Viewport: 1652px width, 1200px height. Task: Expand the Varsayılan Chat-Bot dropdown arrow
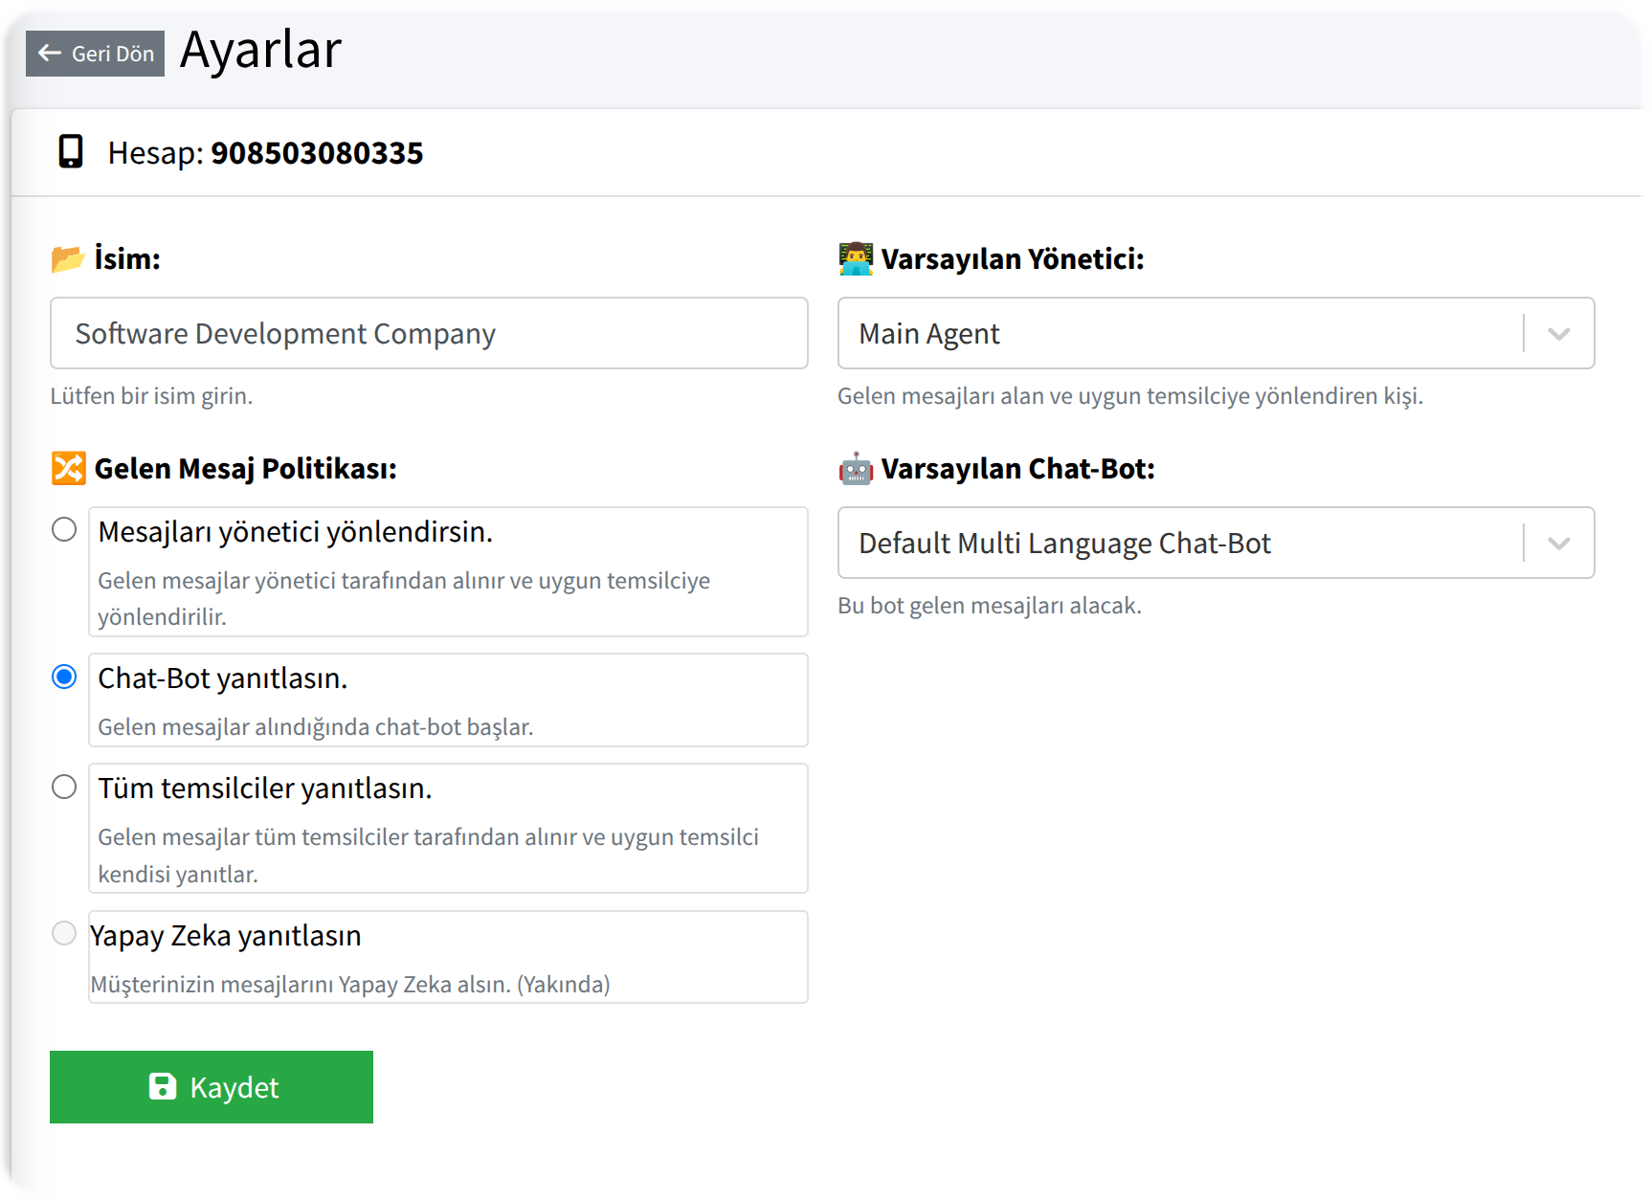pyautogui.click(x=1559, y=544)
